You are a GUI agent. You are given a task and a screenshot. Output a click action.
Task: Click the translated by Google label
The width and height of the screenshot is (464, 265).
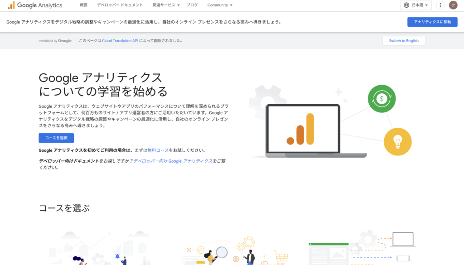click(55, 41)
